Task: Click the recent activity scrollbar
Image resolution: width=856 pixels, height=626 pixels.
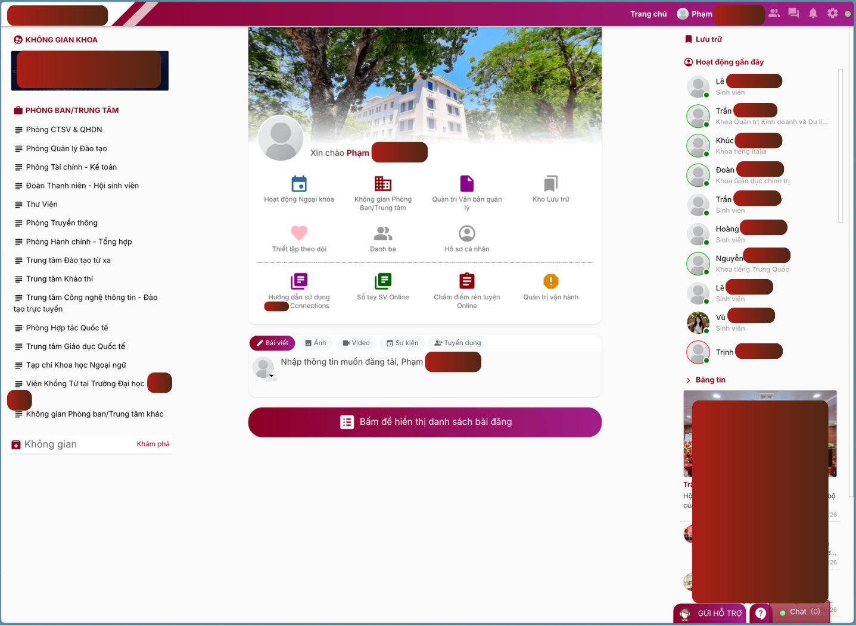Action: click(x=841, y=146)
